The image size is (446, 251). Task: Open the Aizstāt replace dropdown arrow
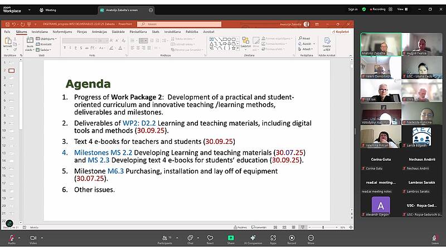tap(314, 44)
